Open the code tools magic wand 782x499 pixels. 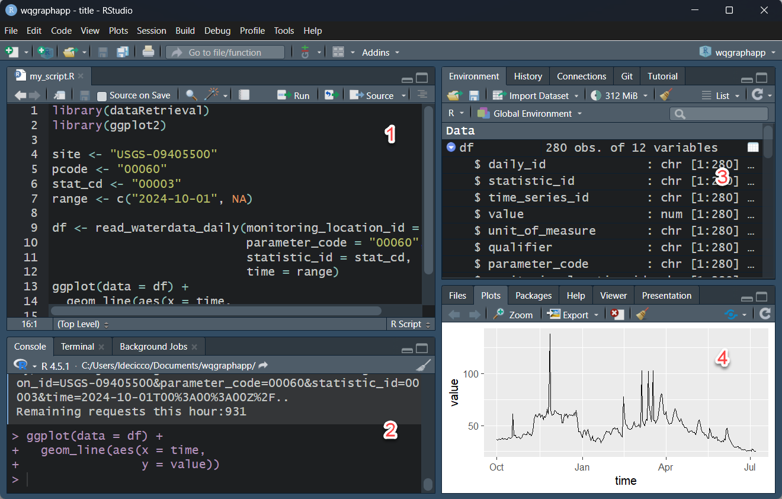tap(211, 95)
